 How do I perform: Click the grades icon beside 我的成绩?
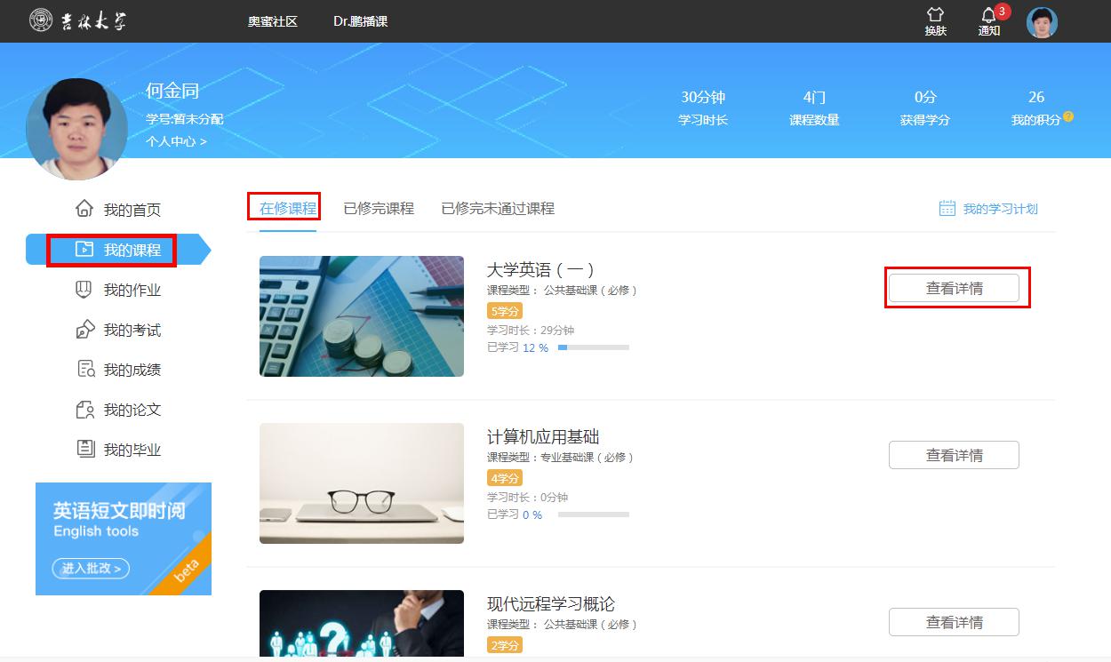(85, 370)
